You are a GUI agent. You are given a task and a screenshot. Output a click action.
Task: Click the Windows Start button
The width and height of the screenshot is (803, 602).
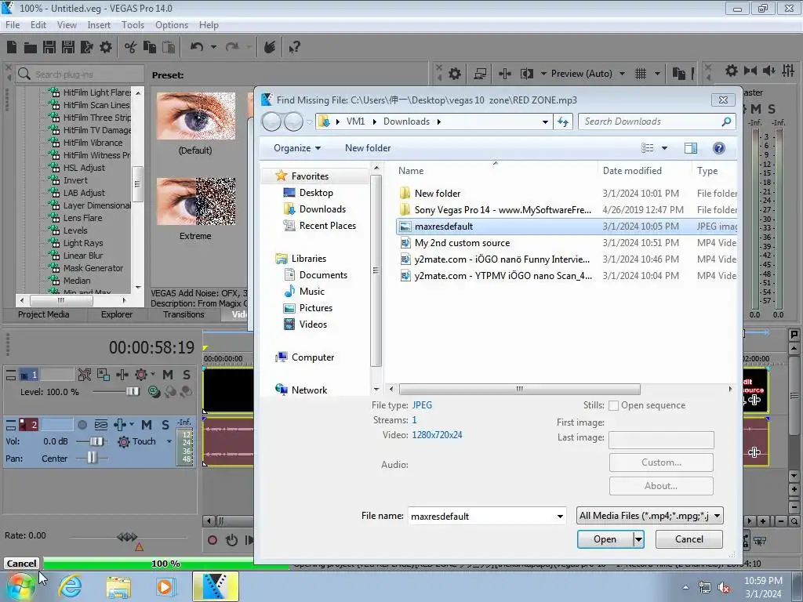(20, 586)
